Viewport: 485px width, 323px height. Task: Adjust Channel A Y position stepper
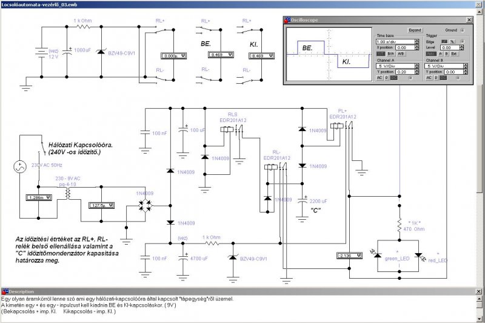click(417, 72)
